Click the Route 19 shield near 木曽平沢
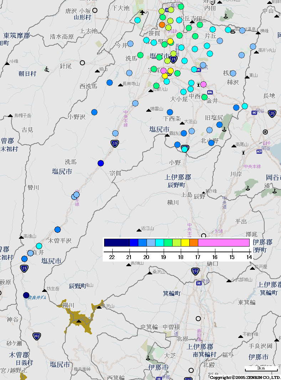This screenshot has height=380, width=281. point(24,268)
